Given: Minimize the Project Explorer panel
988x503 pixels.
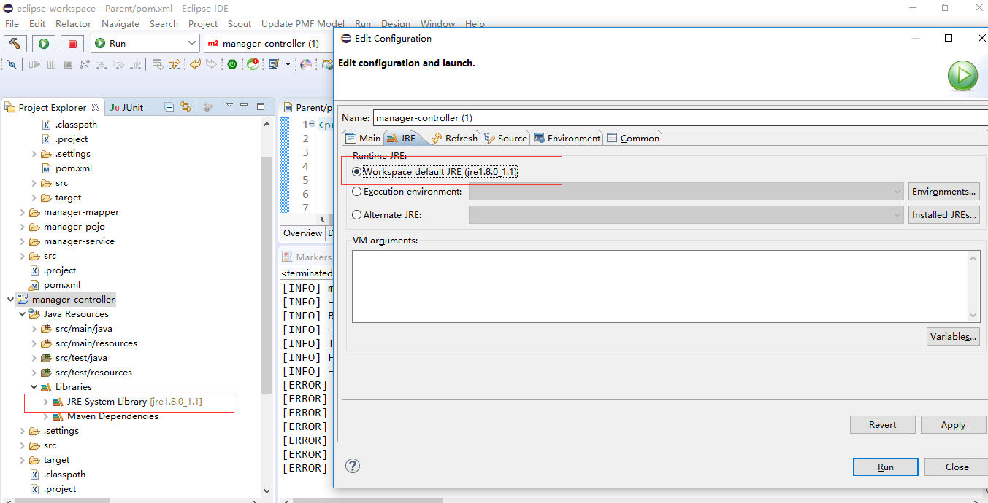Looking at the screenshot, I should pos(244,104).
